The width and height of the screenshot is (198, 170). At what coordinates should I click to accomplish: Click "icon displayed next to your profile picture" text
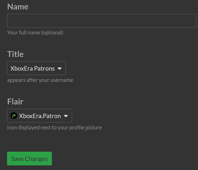click(x=55, y=128)
